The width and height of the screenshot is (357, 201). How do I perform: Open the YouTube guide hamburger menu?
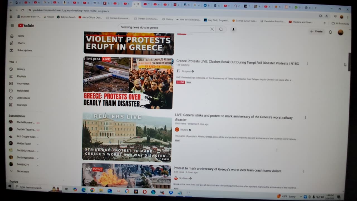(x=12, y=25)
